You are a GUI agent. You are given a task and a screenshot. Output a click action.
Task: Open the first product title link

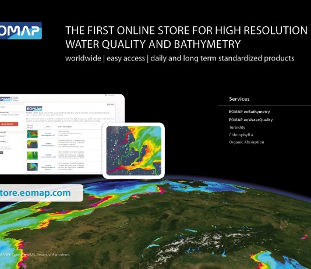click(48, 134)
